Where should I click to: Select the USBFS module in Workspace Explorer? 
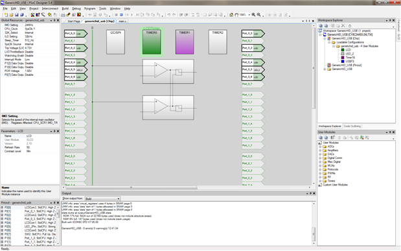[x=350, y=62]
